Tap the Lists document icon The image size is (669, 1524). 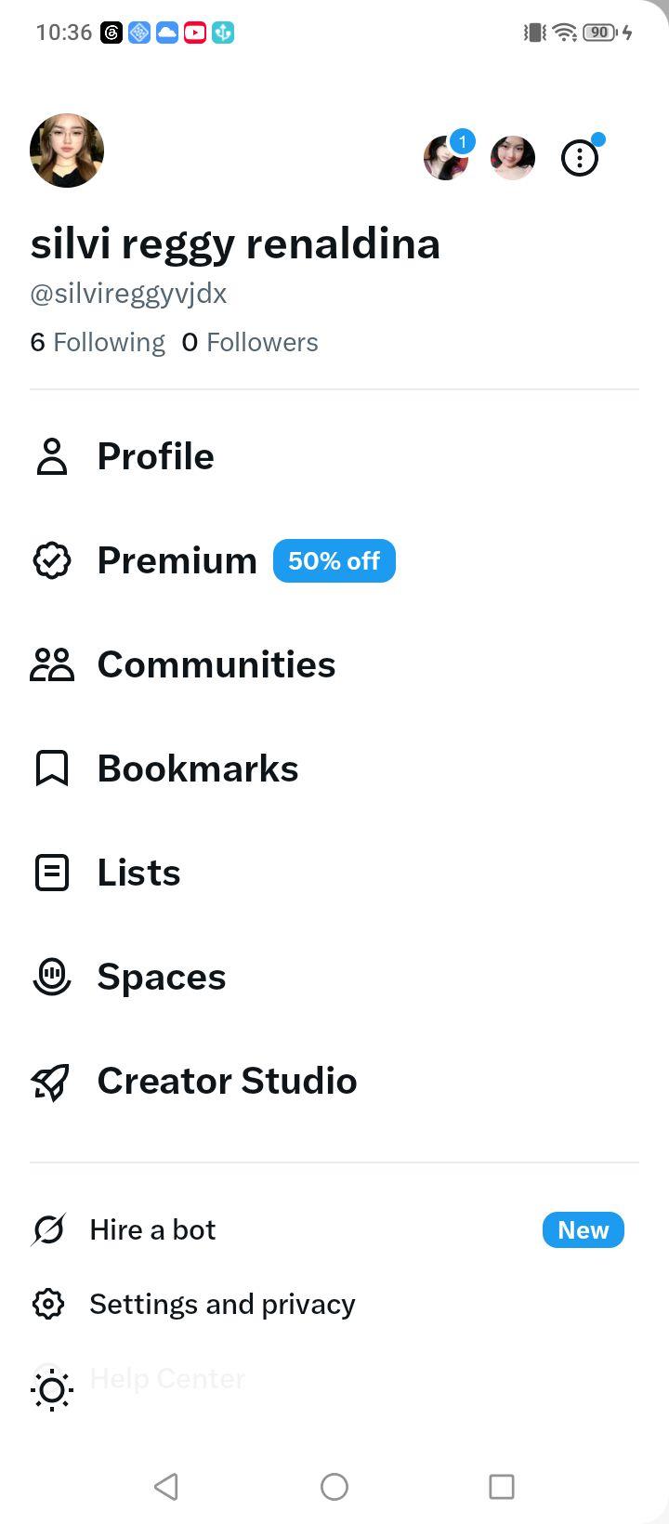(x=52, y=873)
